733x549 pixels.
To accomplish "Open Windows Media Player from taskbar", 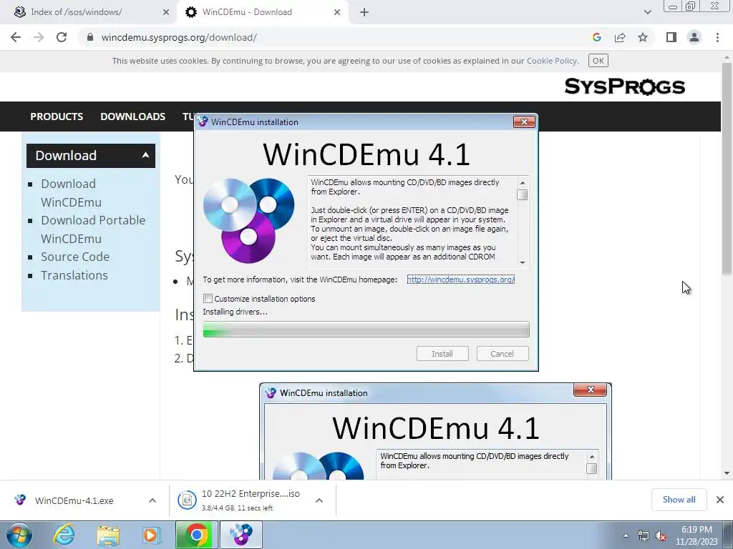I will pos(152,535).
